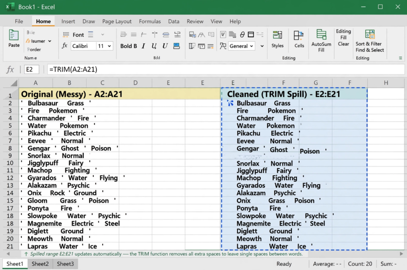Click the boxed V icon in the ribbon
The width and height of the screenshot is (407, 270).
point(223,34)
